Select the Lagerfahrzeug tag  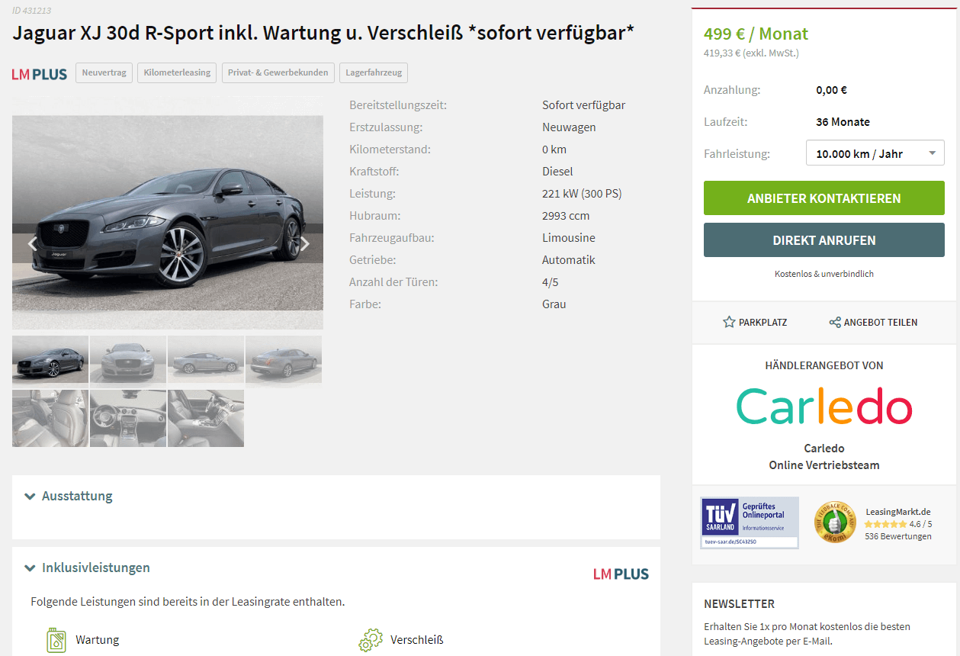[x=374, y=73]
